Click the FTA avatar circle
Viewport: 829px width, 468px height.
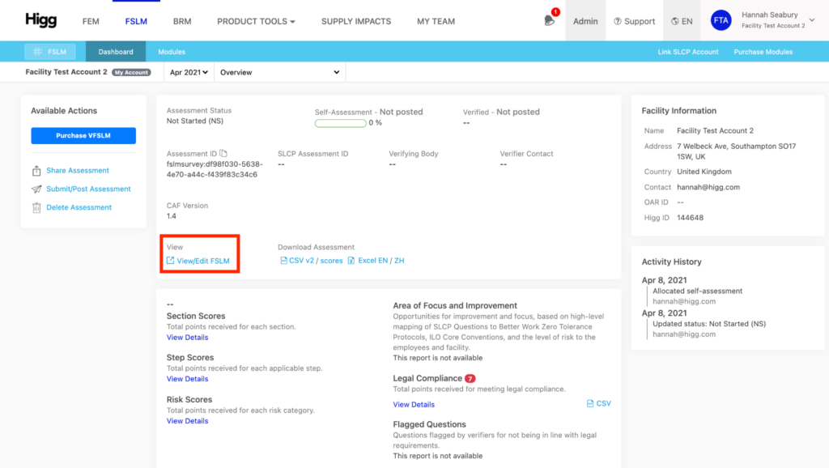coord(721,20)
